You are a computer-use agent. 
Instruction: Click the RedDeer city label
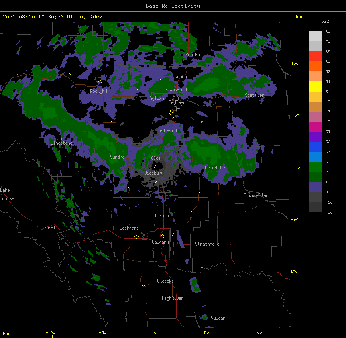click(177, 102)
